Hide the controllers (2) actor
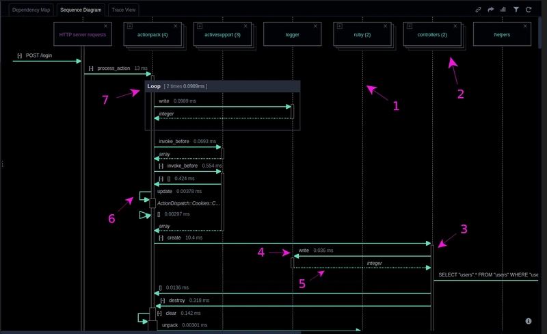 (x=455, y=26)
